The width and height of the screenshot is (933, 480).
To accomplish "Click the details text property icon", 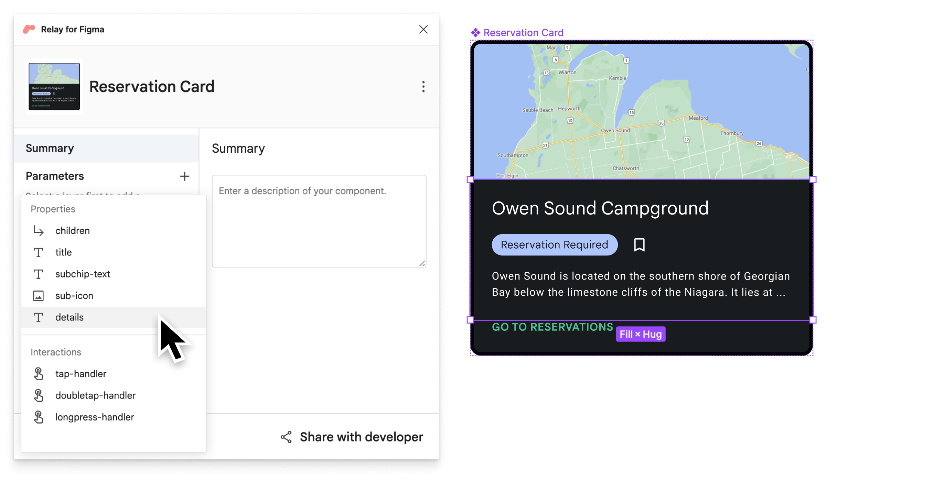I will [39, 317].
